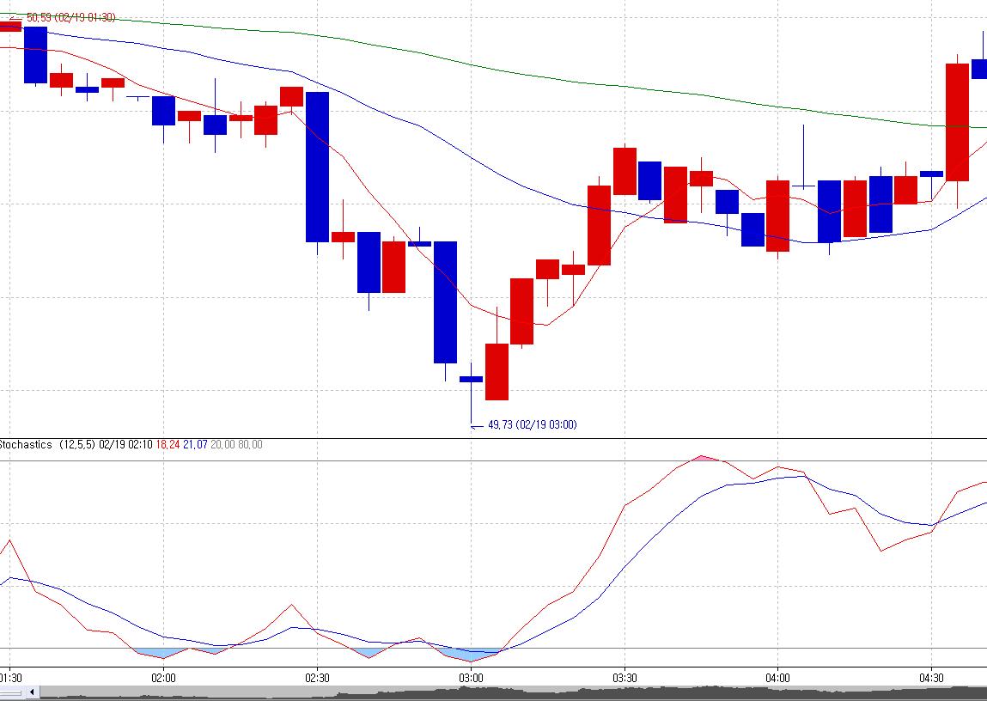Click the gray 80,00 overbought level value
This screenshot has height=701, width=987.
click(250, 445)
